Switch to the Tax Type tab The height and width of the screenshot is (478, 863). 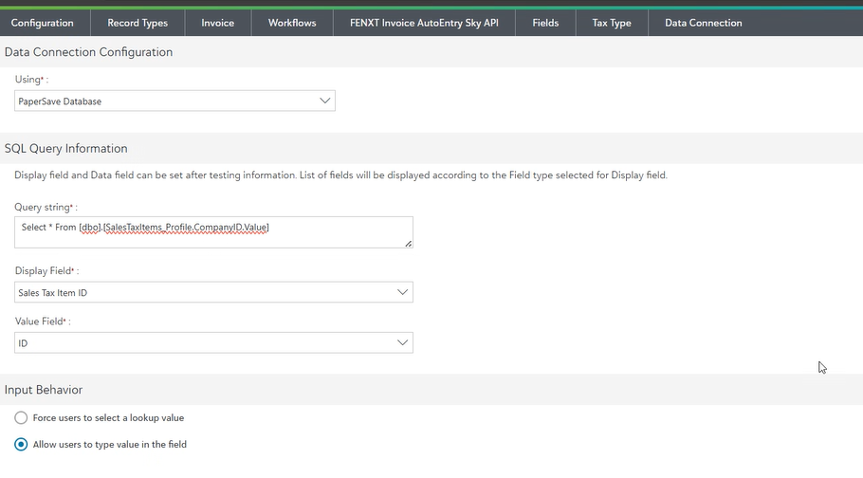point(612,23)
